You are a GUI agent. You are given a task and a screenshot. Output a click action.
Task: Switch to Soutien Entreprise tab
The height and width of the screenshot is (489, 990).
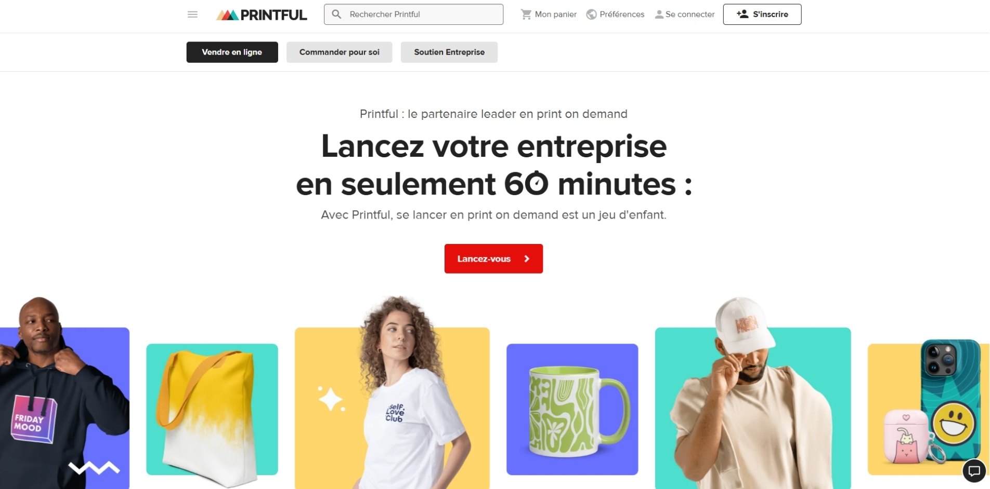449,52
